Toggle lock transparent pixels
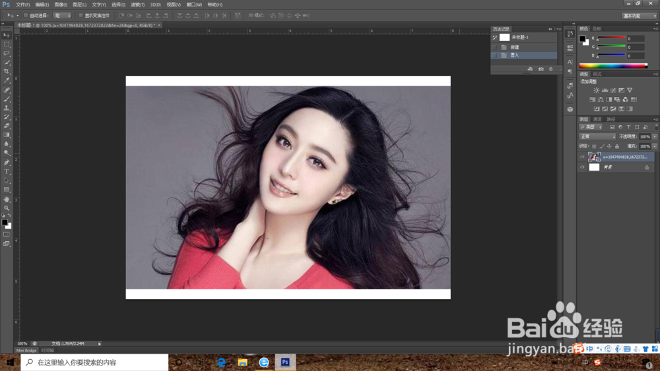 [595, 146]
